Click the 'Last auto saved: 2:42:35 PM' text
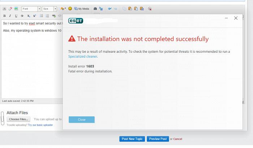The image size is (253, 148). click(18, 101)
